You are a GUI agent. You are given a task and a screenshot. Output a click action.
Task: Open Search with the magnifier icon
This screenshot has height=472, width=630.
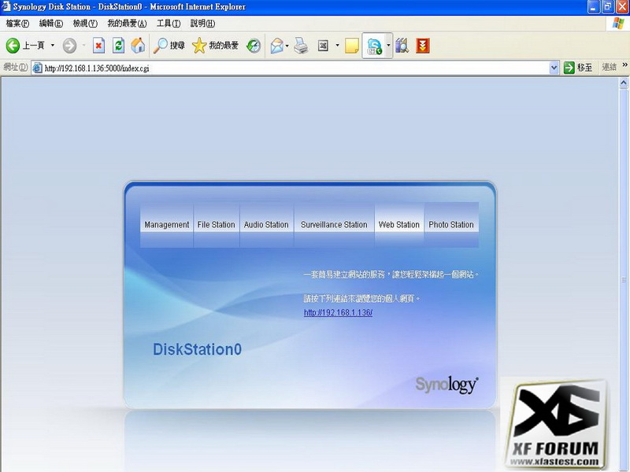pos(161,46)
